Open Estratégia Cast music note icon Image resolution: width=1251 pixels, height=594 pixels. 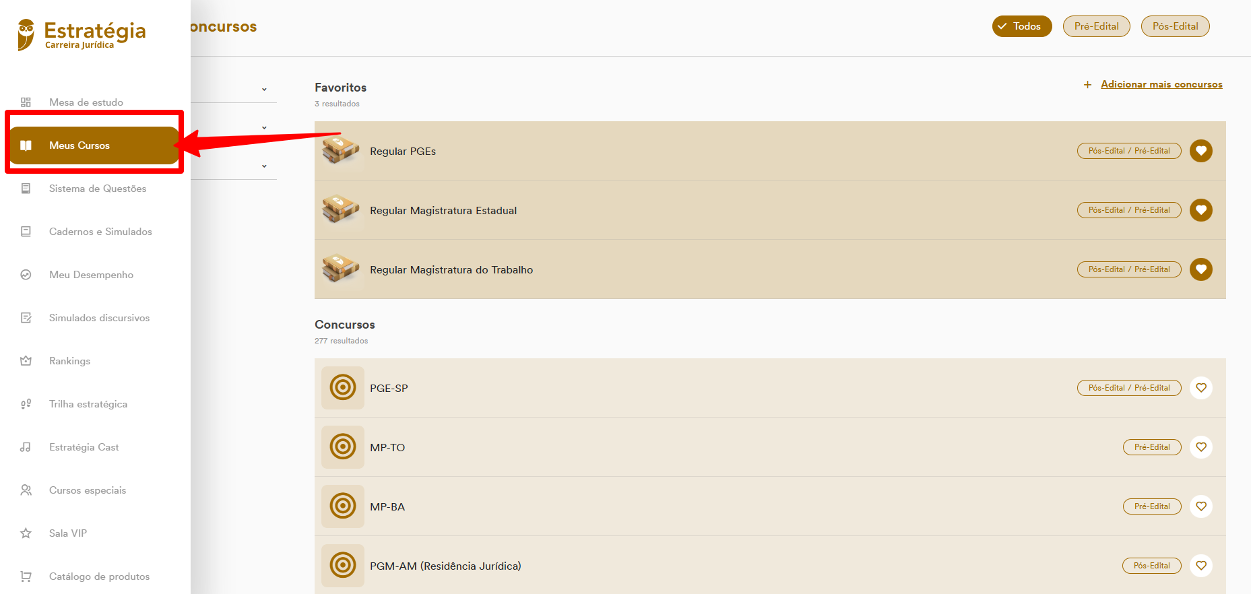pyautogui.click(x=26, y=447)
